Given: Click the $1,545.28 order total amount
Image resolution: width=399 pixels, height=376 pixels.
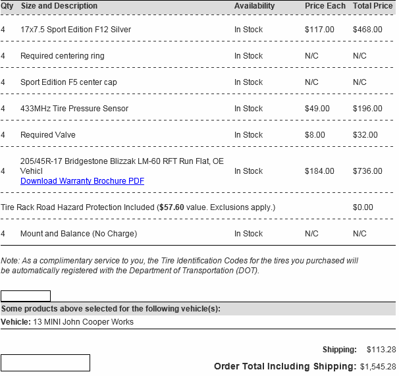Looking at the screenshot, I should (x=378, y=366).
